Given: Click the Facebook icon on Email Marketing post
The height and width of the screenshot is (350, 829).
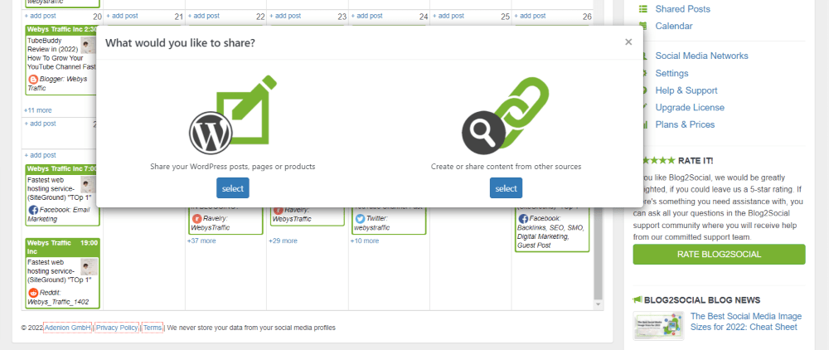Looking at the screenshot, I should (33, 210).
